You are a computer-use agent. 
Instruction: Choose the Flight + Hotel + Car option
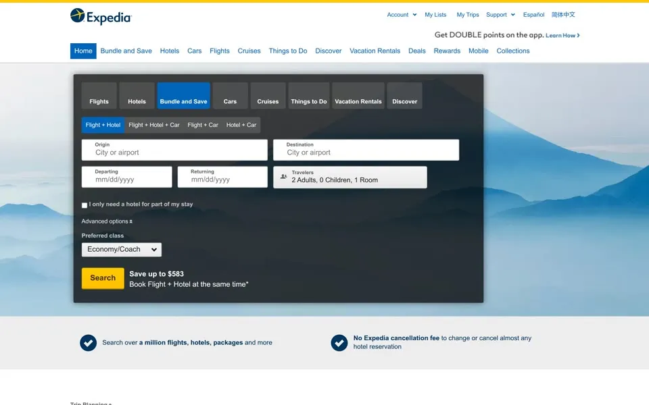point(154,125)
